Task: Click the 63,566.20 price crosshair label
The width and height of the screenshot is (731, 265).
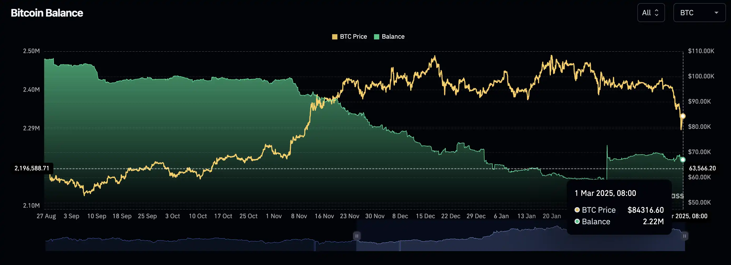Action: coord(702,168)
